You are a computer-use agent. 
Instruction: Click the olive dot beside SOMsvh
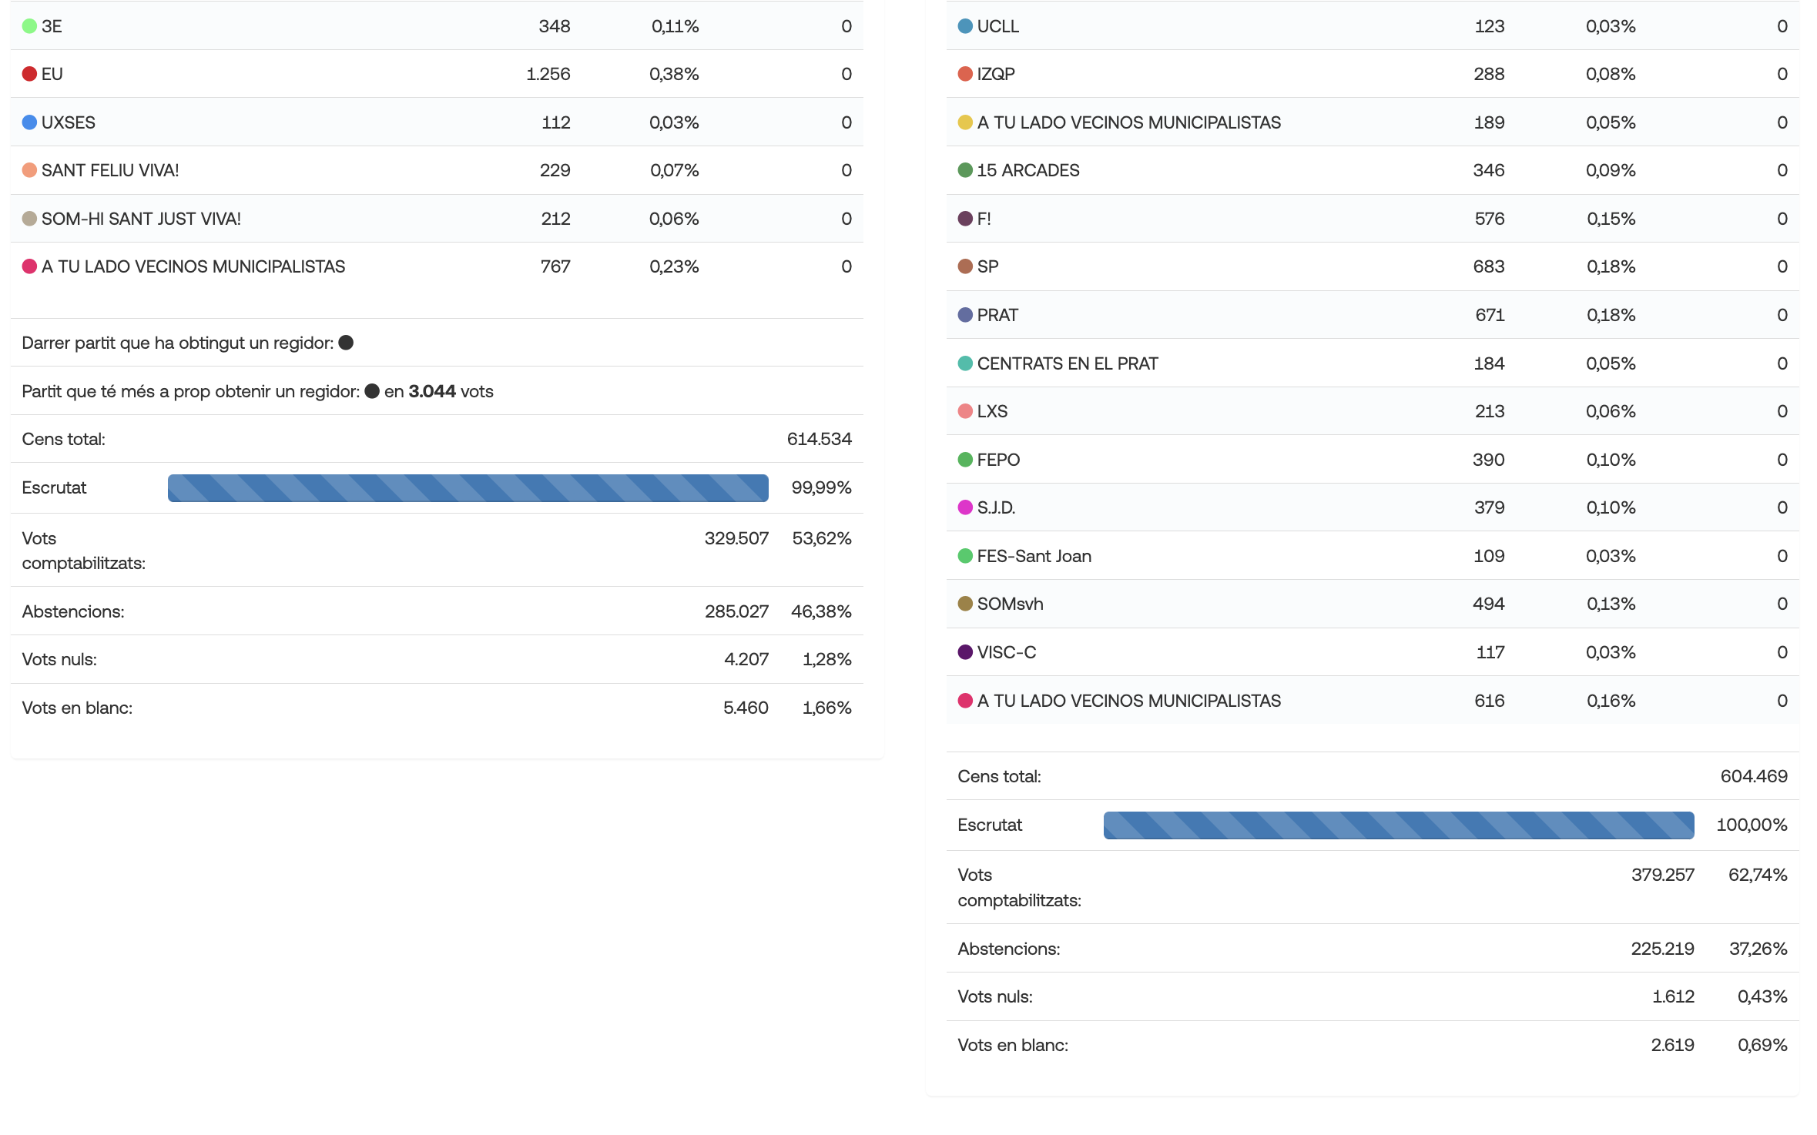click(965, 604)
